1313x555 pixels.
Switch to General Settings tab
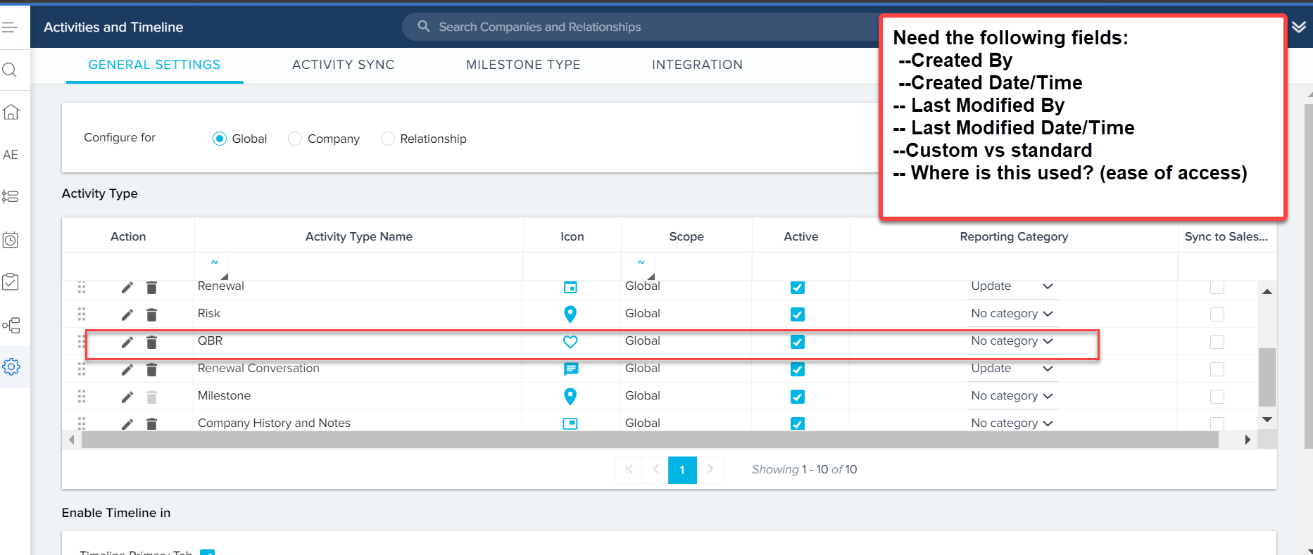pyautogui.click(x=154, y=65)
